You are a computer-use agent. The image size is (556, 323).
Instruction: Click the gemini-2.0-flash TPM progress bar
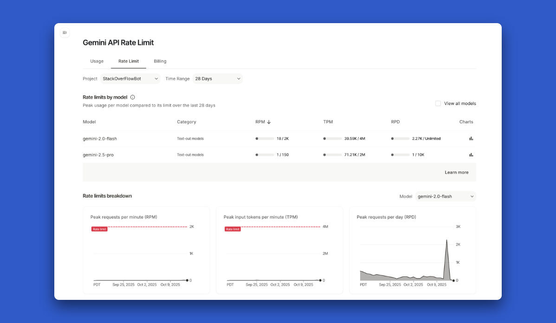(332, 138)
